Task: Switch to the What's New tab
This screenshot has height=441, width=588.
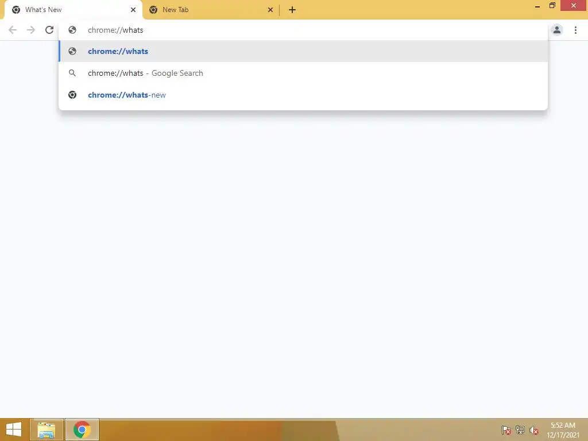Action: coord(73,10)
